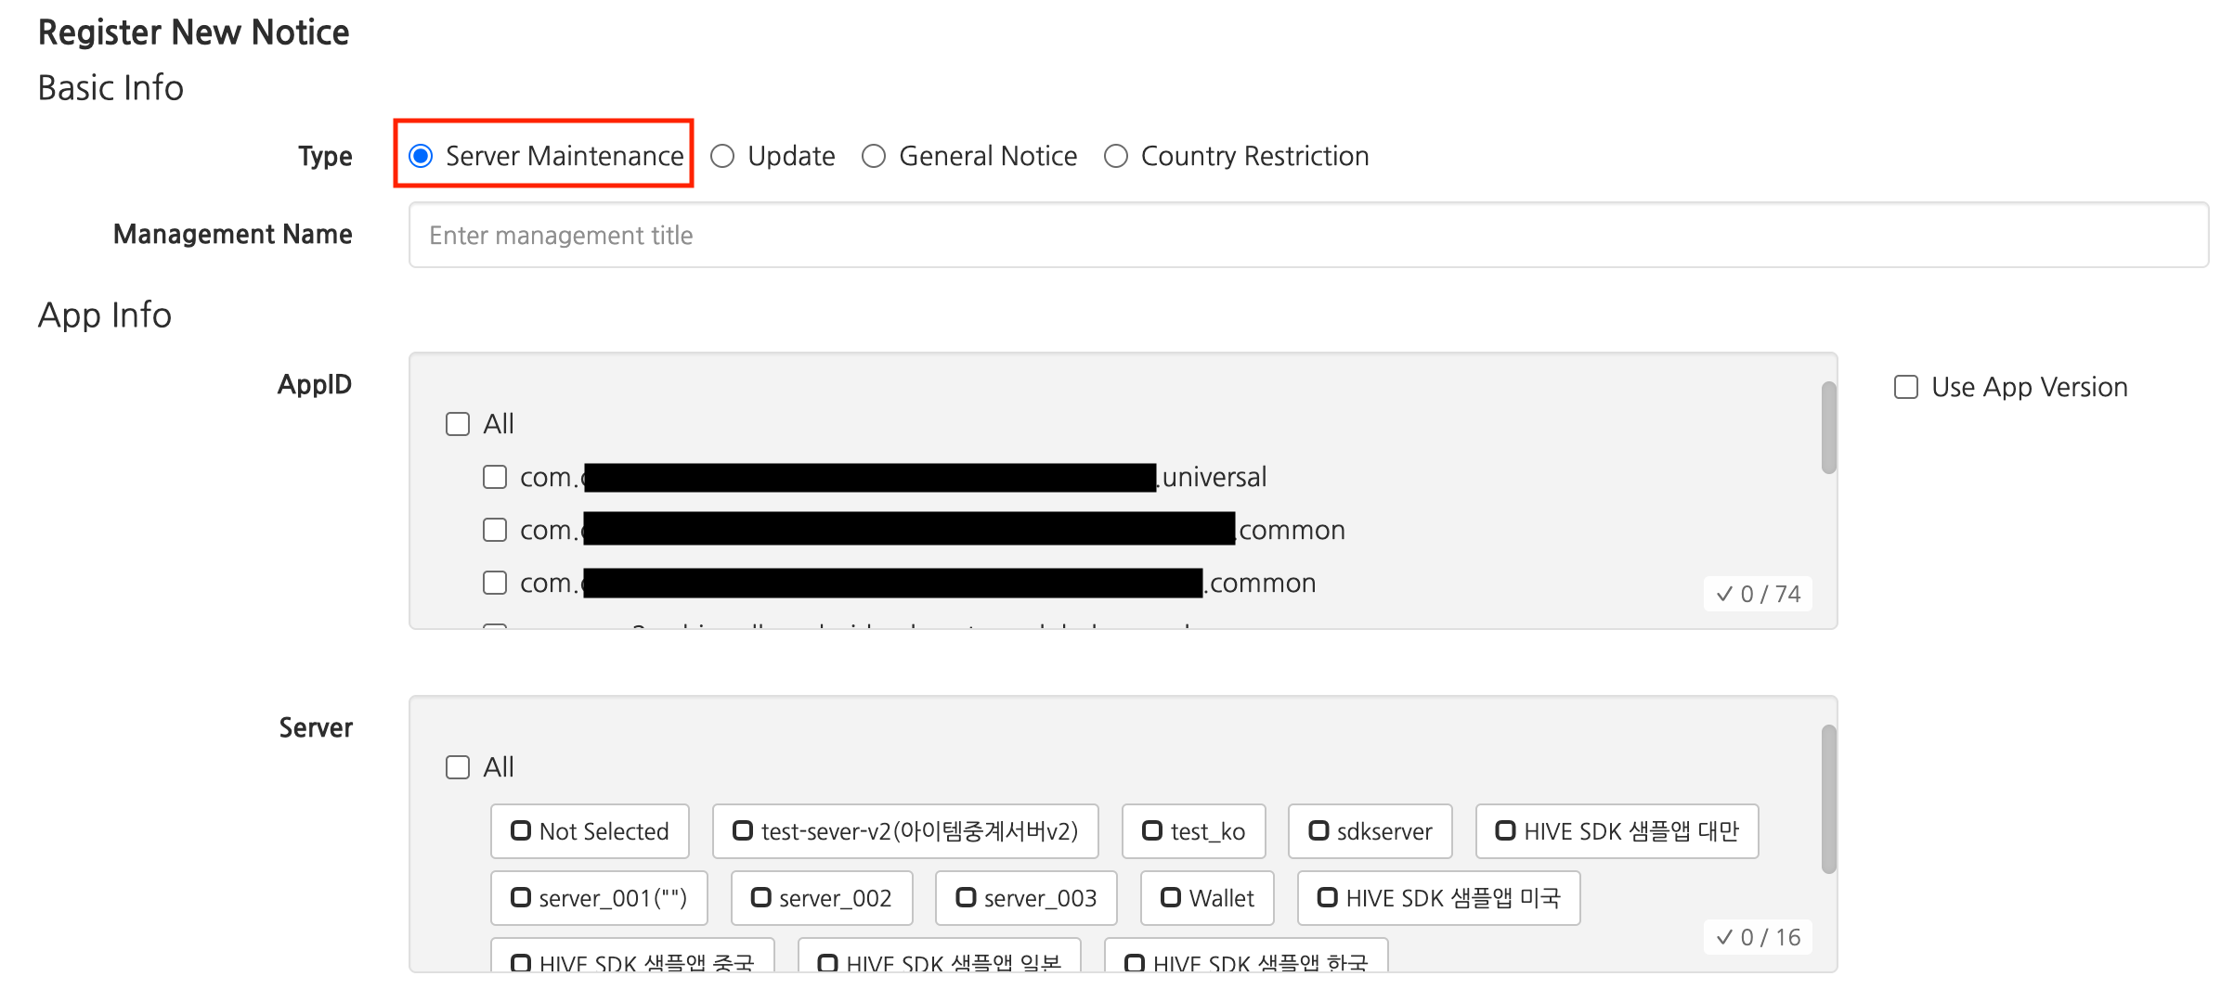This screenshot has width=2234, height=1002.
Task: Choose the server_003 server chip
Action: click(1025, 898)
